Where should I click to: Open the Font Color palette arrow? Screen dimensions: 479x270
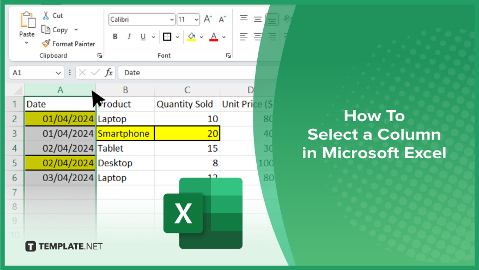(x=223, y=37)
